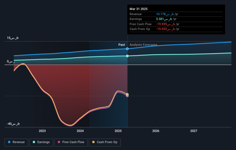Toggle the Cash From Op legend button
236x150 pixels.
click(105, 142)
